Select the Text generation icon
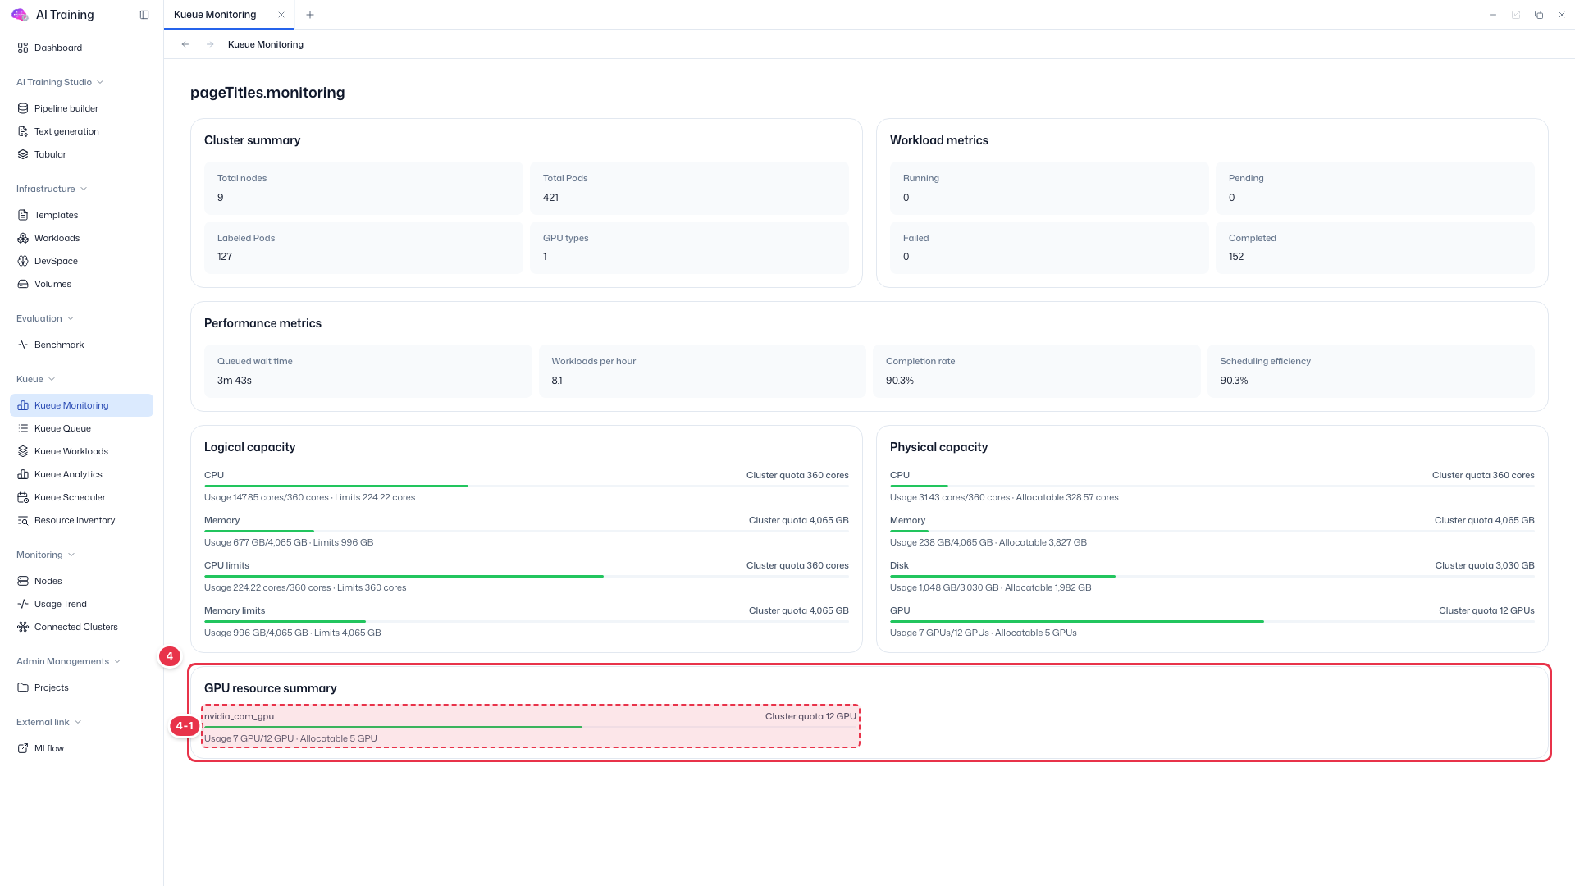 pos(23,131)
